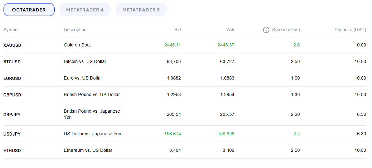Click the EURUSD bid 1.0882
Viewport: 372px width, 168px height.
174,78
